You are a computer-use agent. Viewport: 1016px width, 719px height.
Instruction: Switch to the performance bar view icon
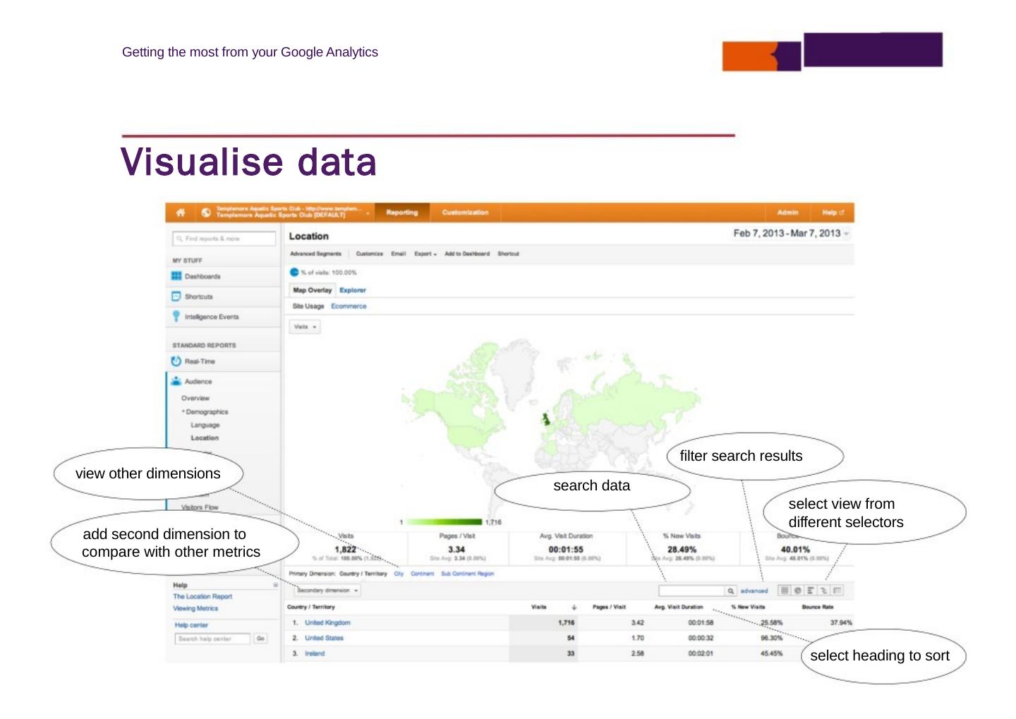(x=811, y=591)
